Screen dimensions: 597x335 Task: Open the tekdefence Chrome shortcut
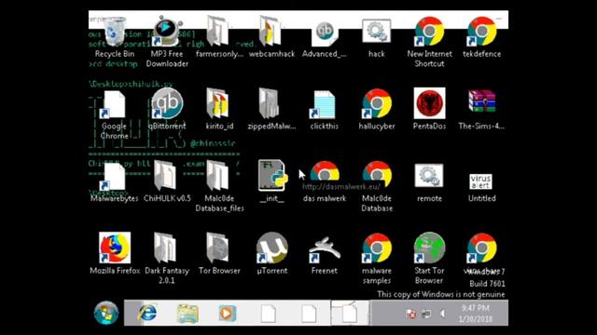481,31
